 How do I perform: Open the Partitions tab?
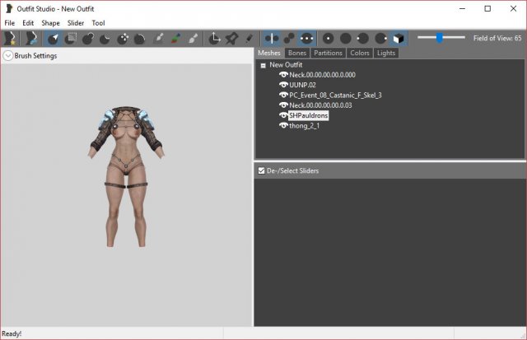click(x=328, y=53)
